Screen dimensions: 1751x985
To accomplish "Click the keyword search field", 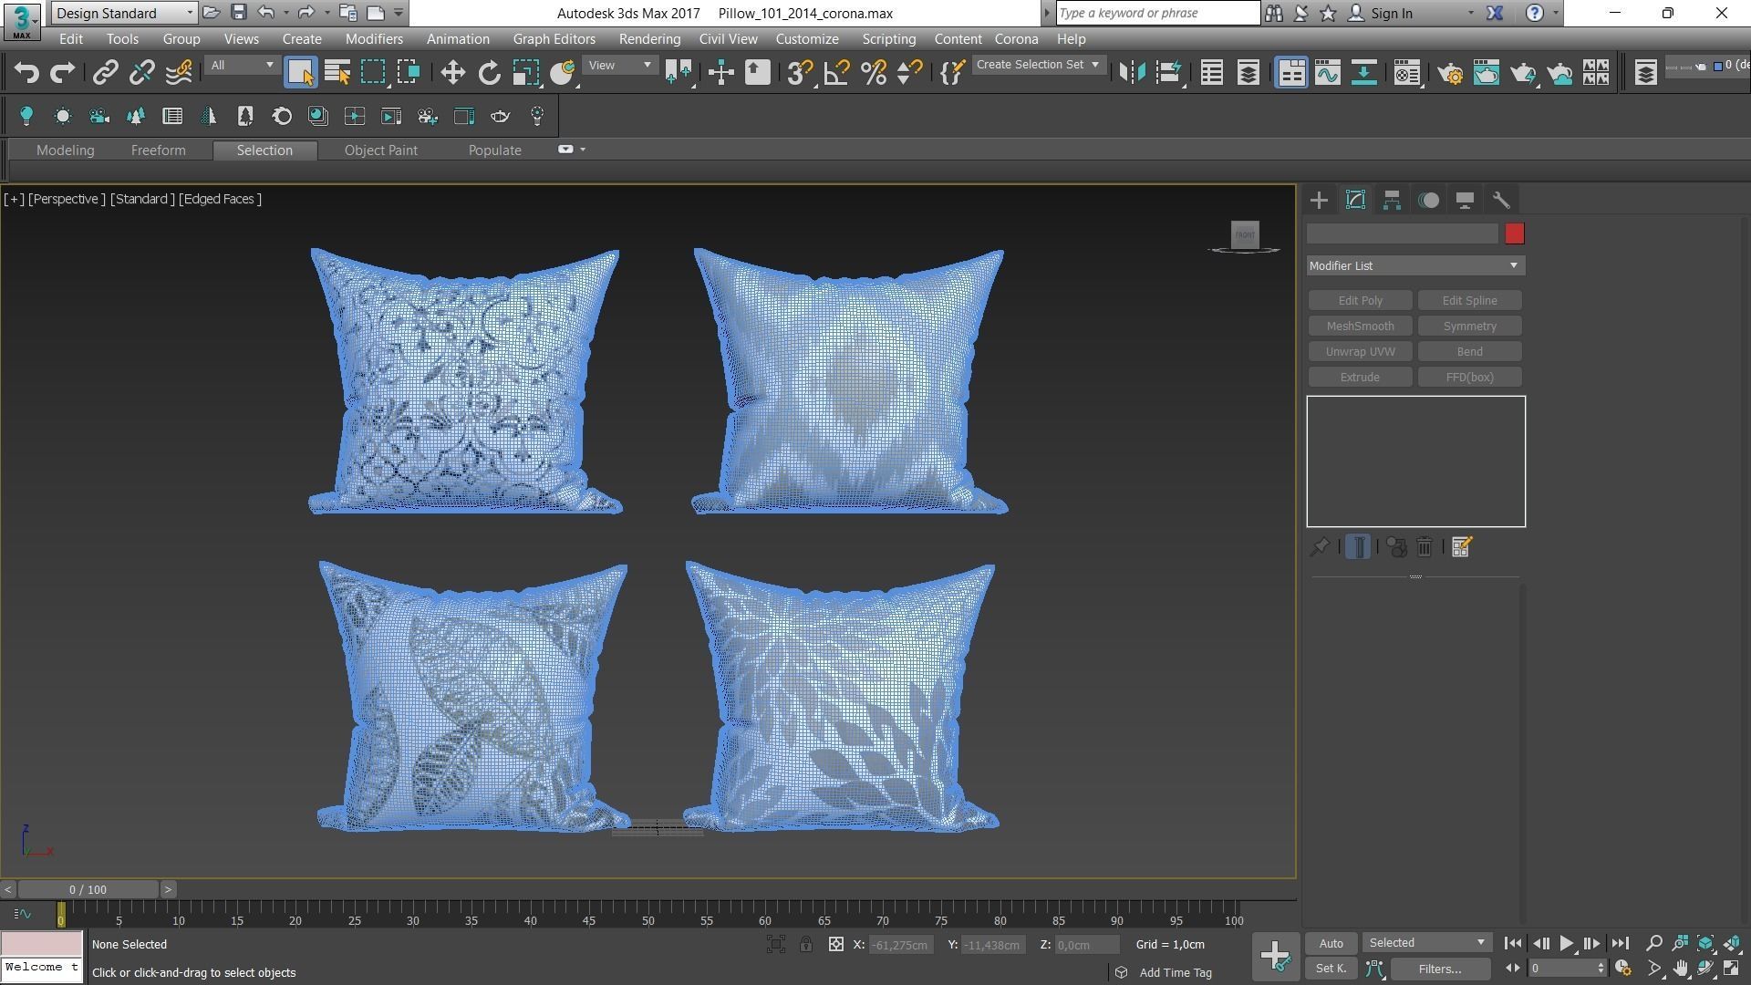I will coord(1157,13).
